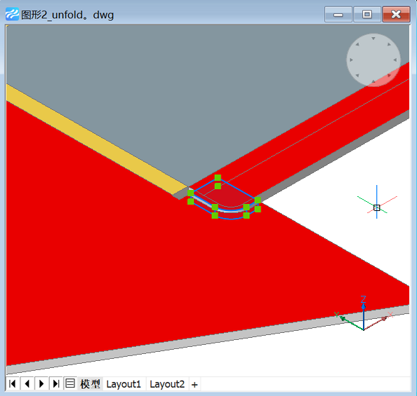
Task: Click the previous layout tab arrow
Action: point(27,384)
